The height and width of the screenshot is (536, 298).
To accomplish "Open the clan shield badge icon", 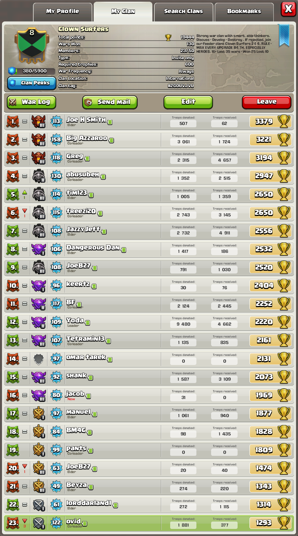I will 32,45.
